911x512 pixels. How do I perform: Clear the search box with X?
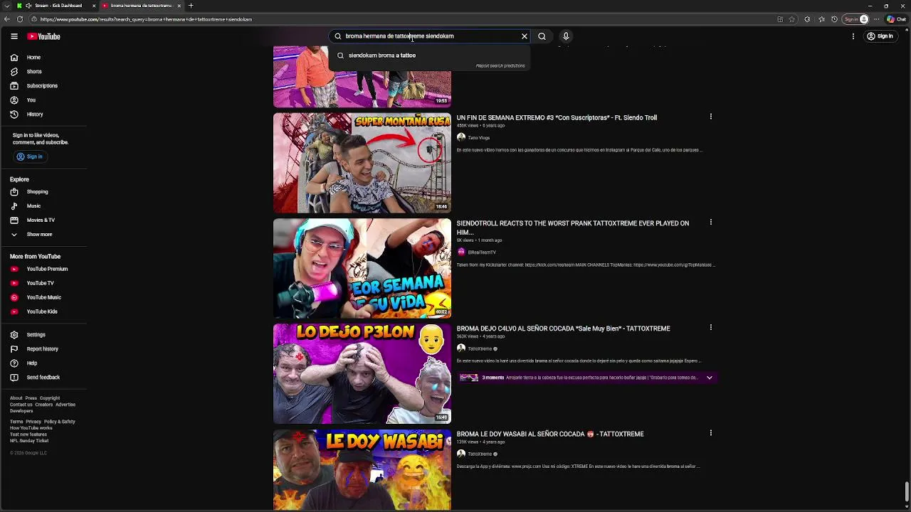(x=525, y=36)
